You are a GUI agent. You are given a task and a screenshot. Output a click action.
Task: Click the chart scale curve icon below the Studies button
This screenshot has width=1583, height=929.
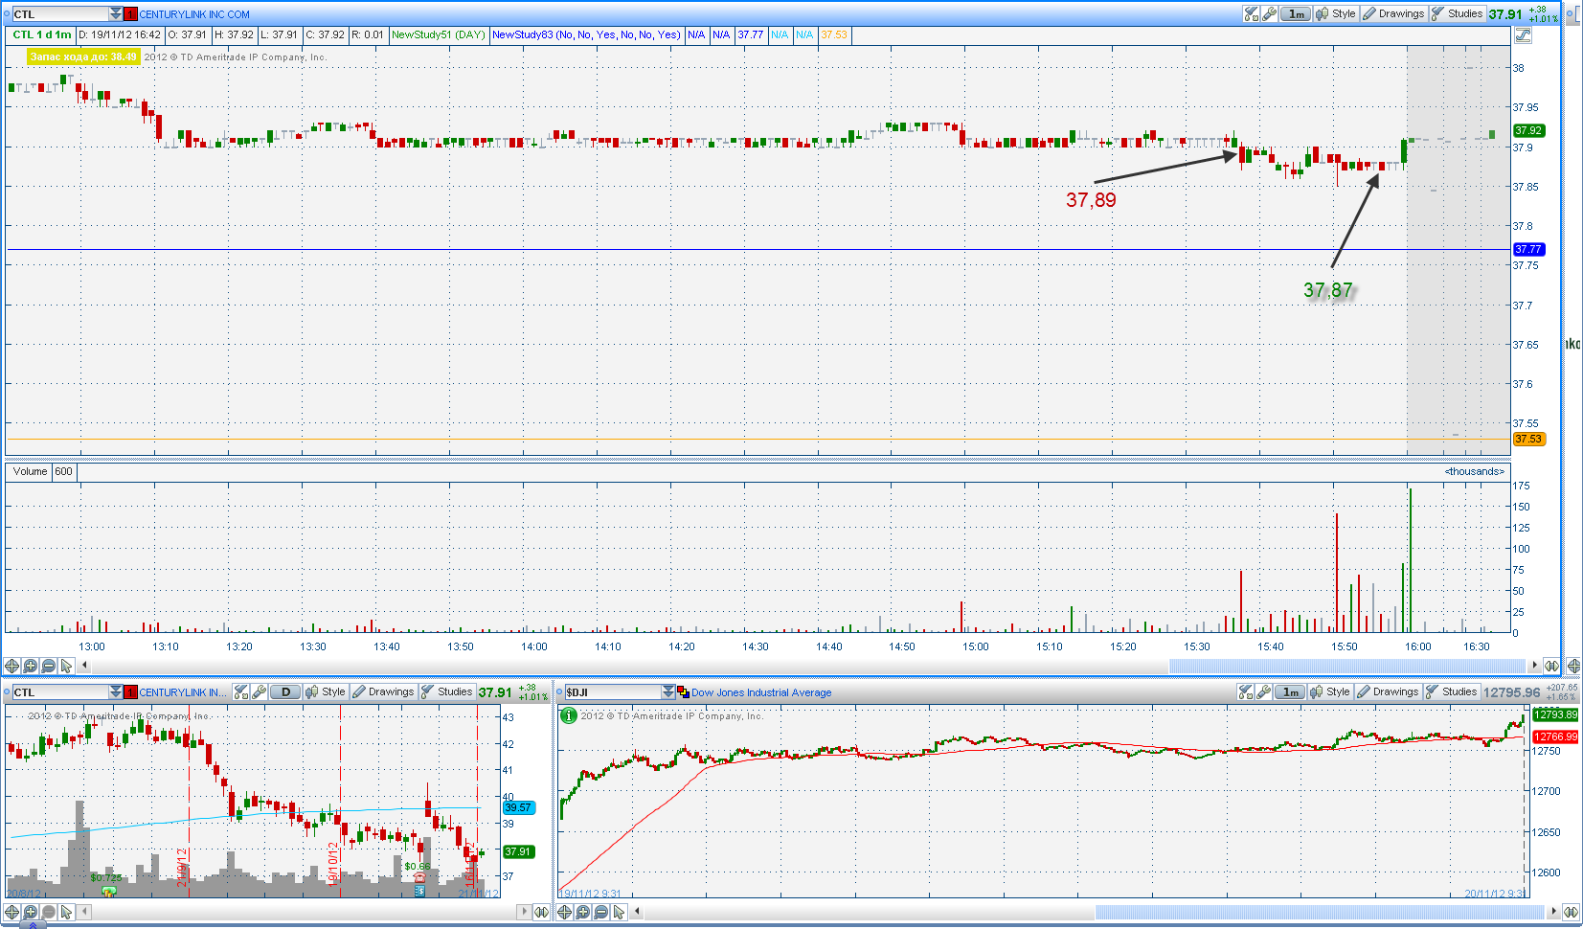point(1523,35)
